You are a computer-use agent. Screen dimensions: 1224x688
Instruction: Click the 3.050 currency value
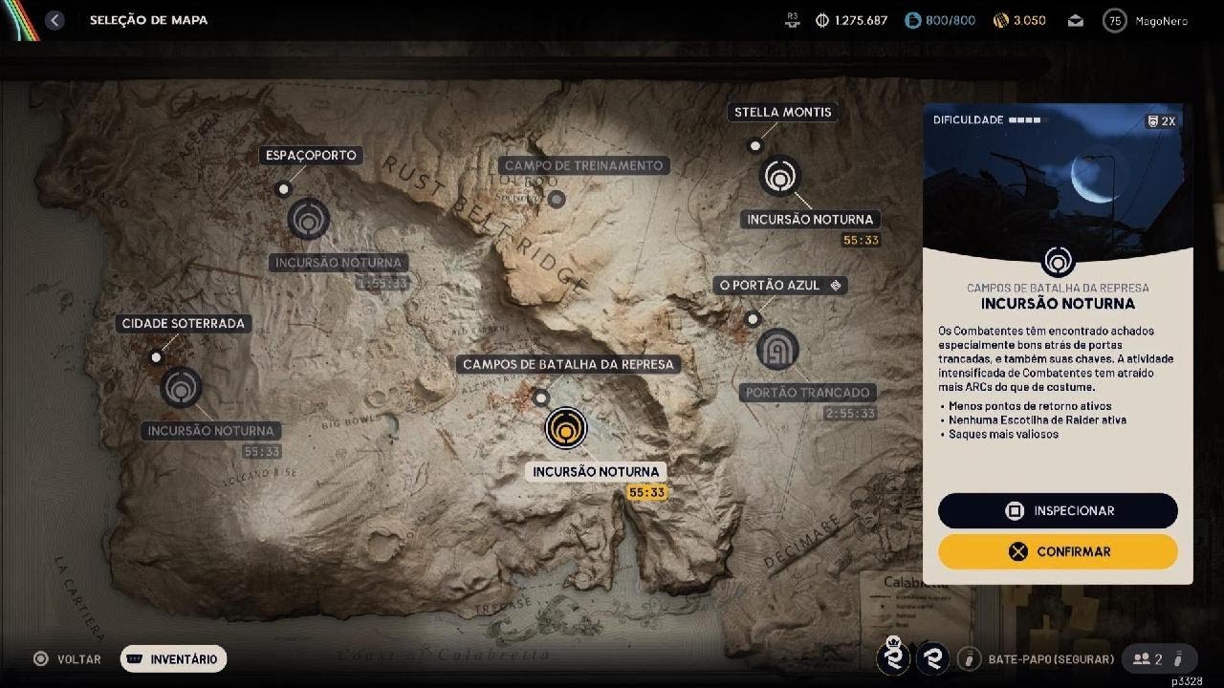coord(1029,20)
